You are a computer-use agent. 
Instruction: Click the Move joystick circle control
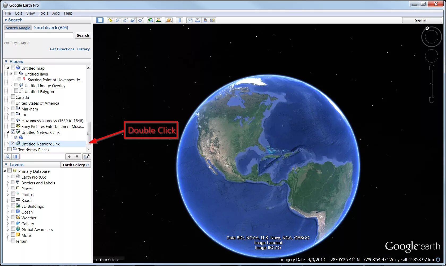point(431,56)
